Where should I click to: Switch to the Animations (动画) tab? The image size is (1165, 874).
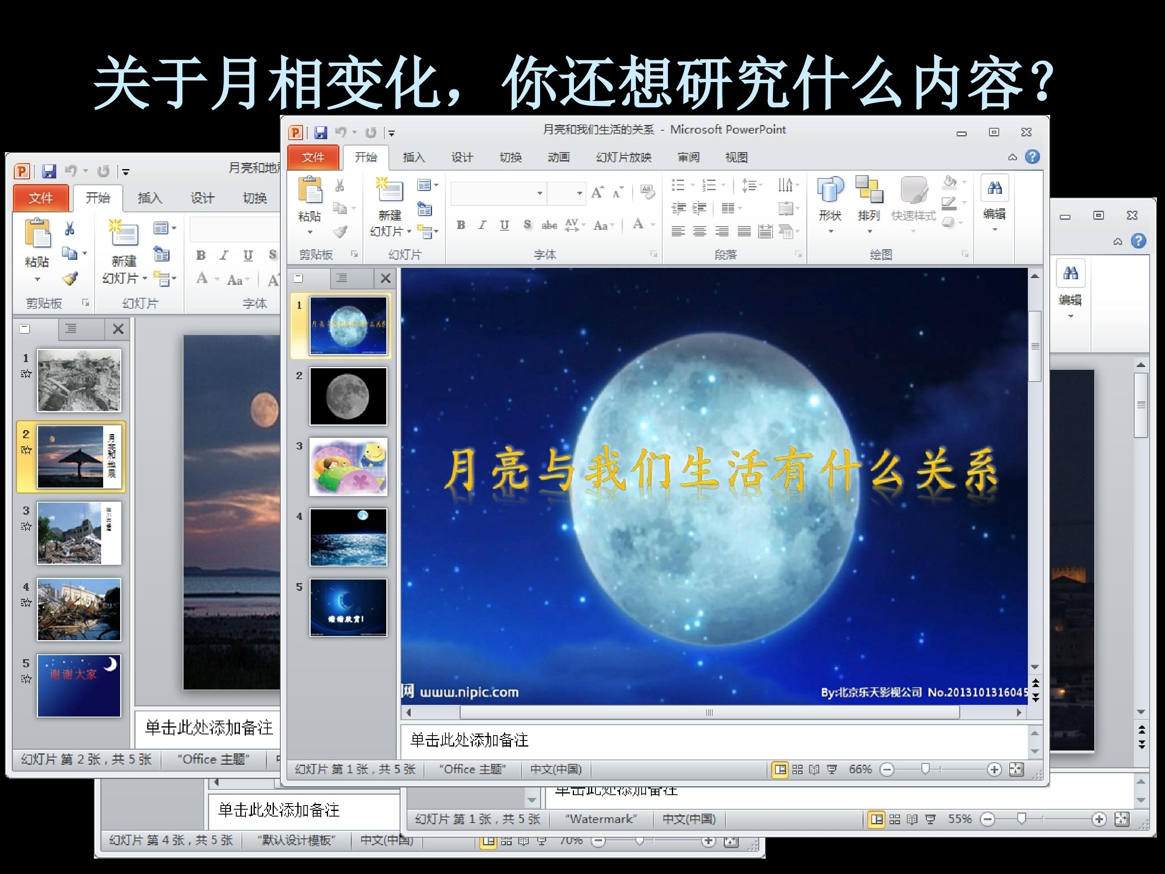tap(558, 157)
